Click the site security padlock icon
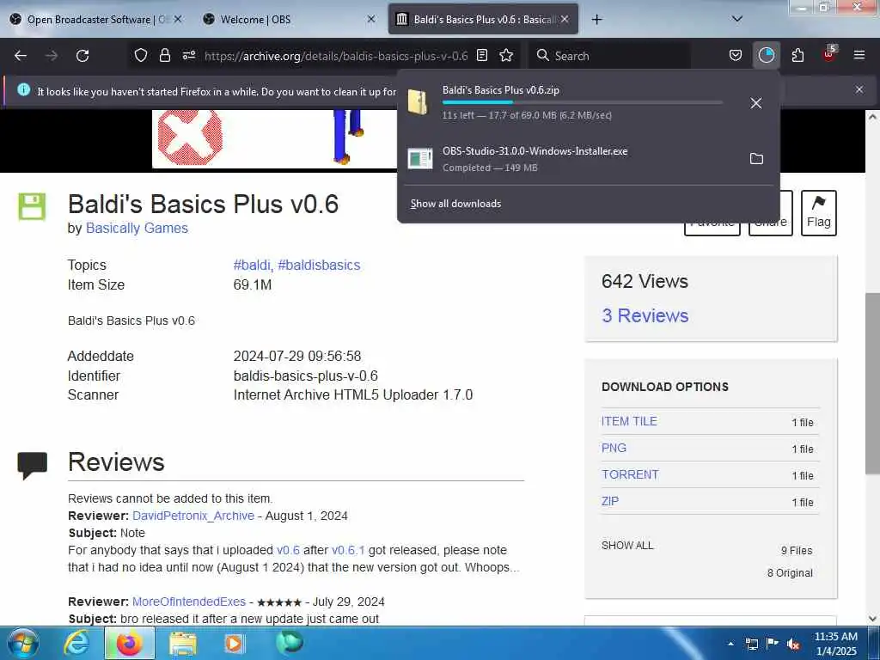Screen dimensions: 880x660 point(164,55)
